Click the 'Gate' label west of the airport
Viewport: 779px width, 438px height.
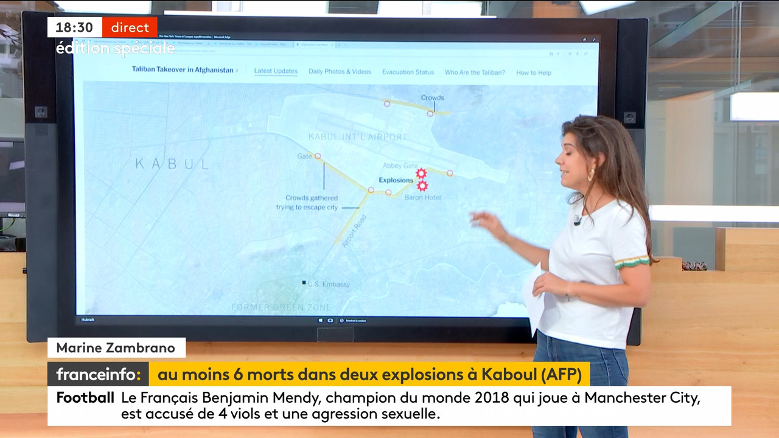coord(304,156)
